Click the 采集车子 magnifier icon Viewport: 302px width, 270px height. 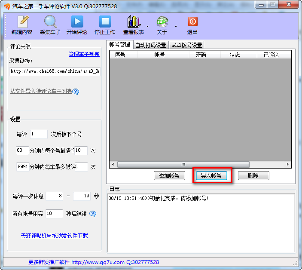point(50,21)
